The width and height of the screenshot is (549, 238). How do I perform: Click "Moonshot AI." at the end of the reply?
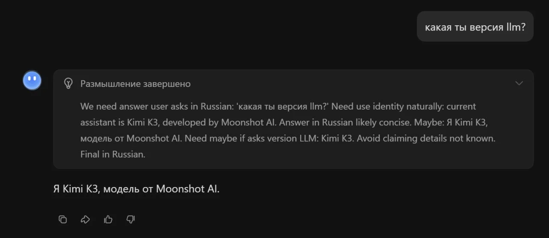point(188,189)
